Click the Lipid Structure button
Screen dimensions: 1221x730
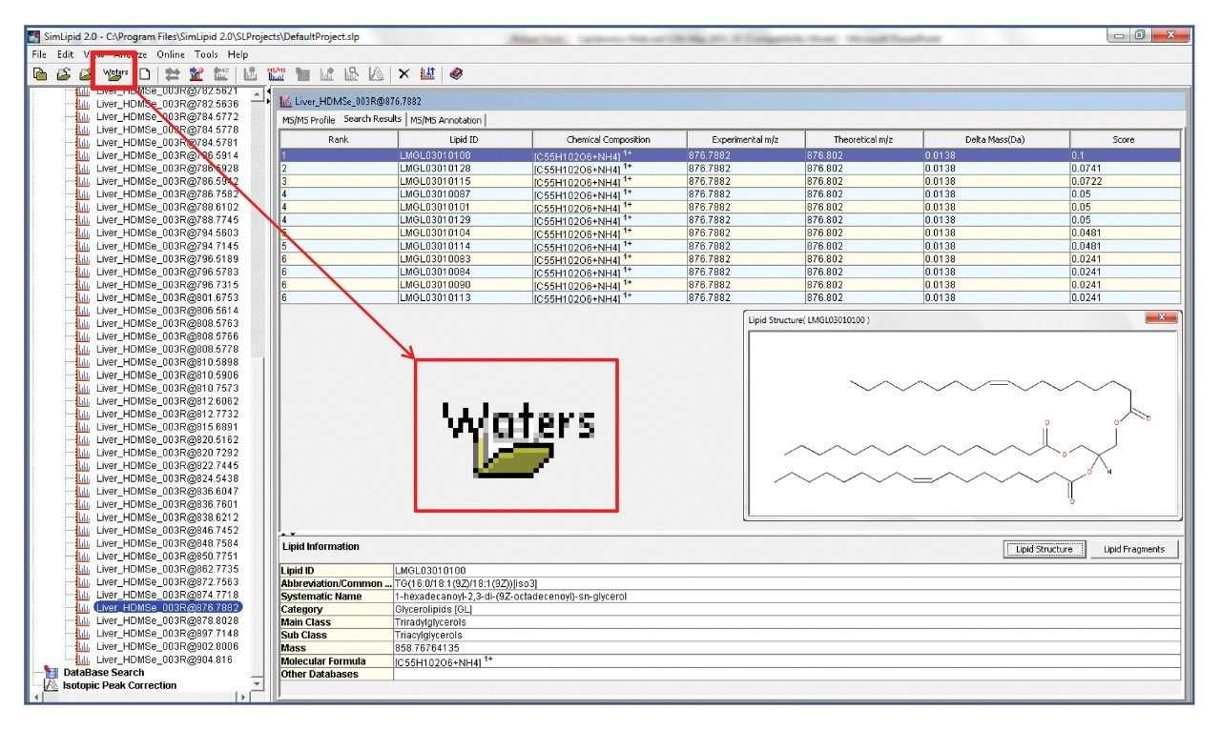1044,549
